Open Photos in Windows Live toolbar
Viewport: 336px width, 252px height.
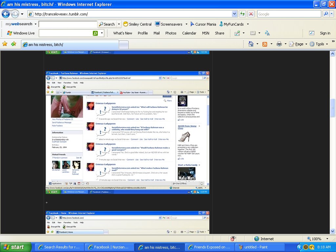pos(171,33)
